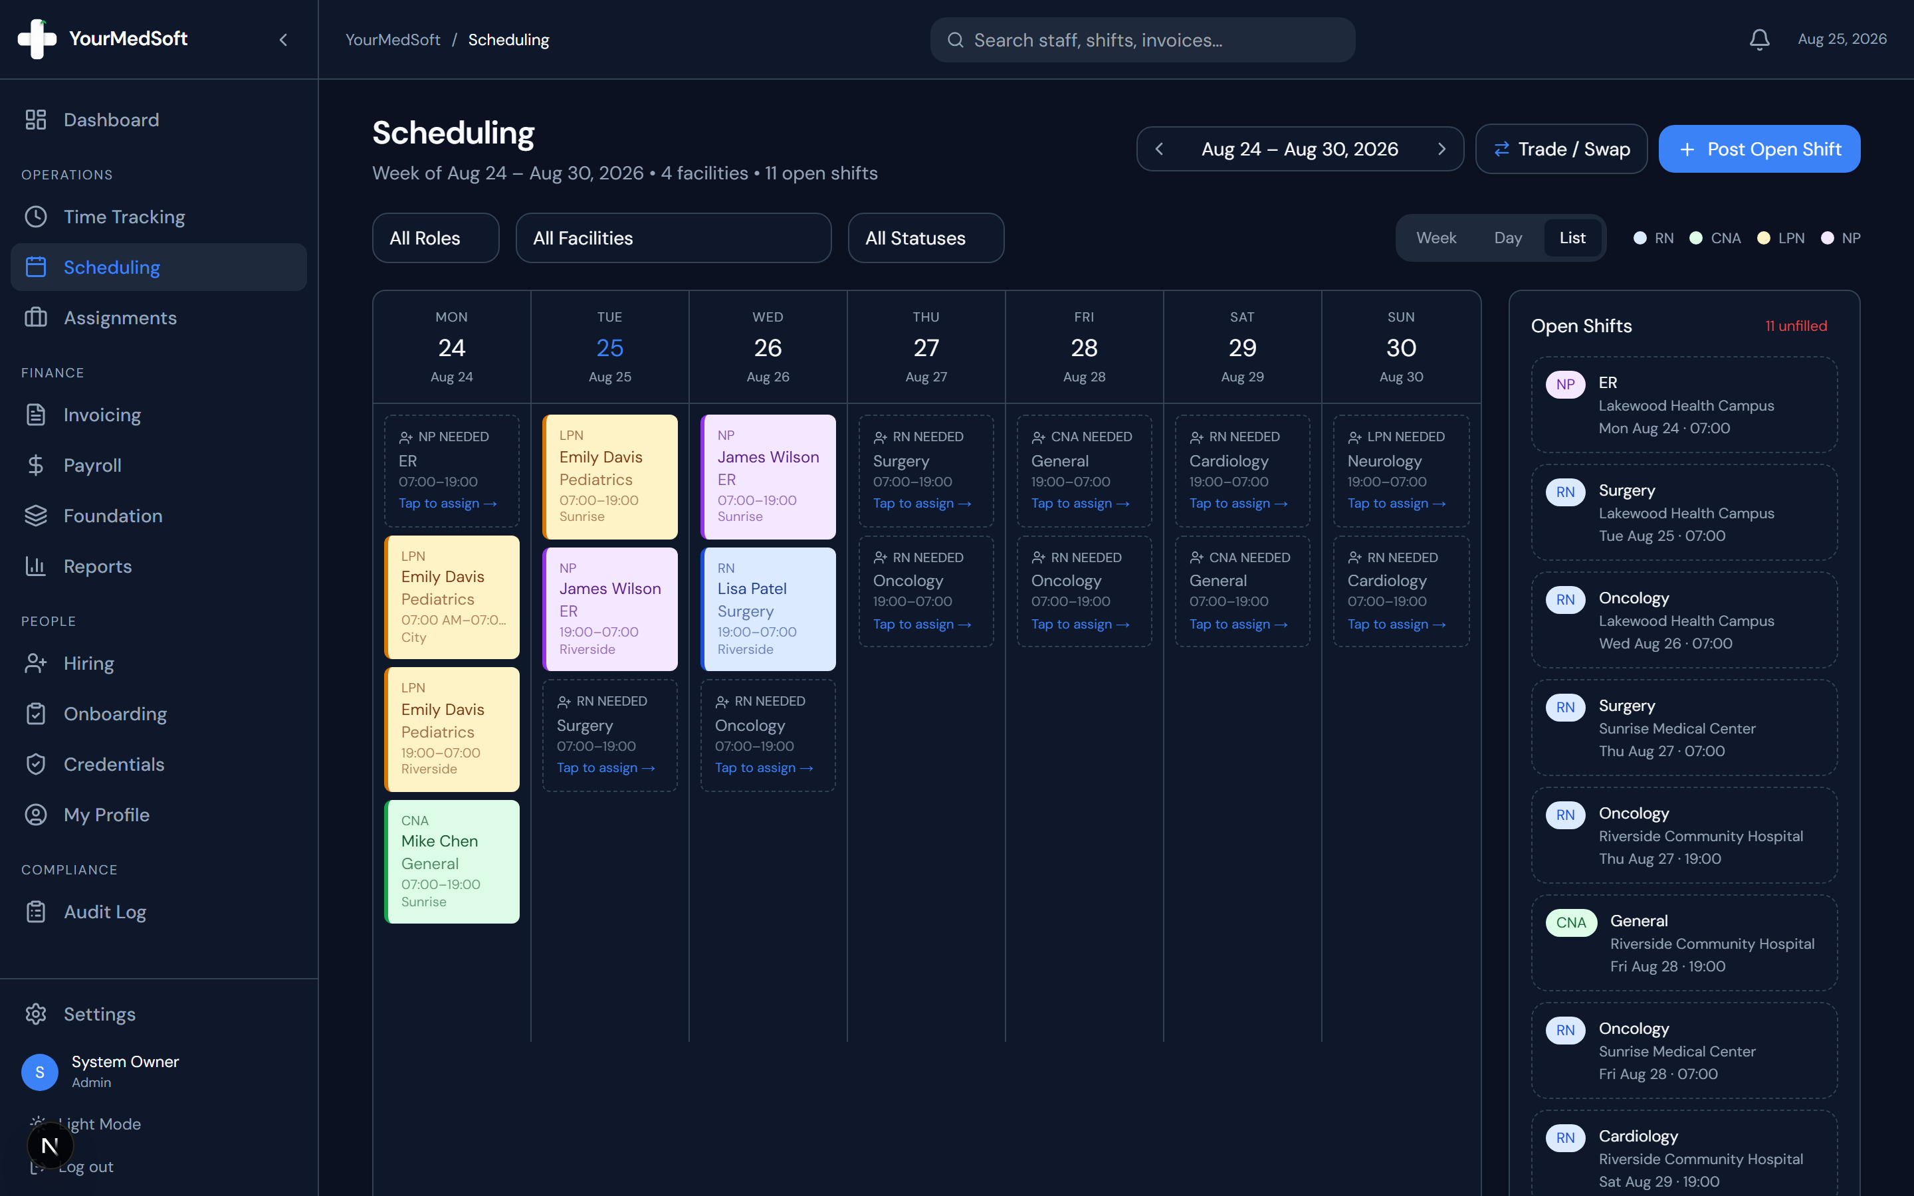Click the NP legend color dot
Screen dimensions: 1914x1196
[1827, 238]
